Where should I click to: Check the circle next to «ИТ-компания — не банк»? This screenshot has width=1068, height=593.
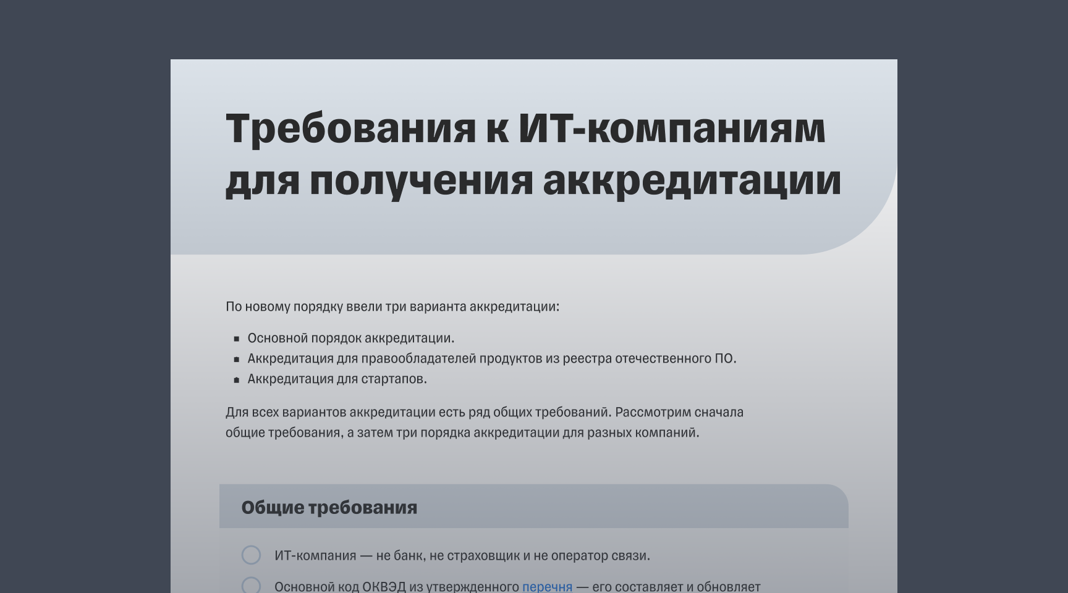(251, 556)
